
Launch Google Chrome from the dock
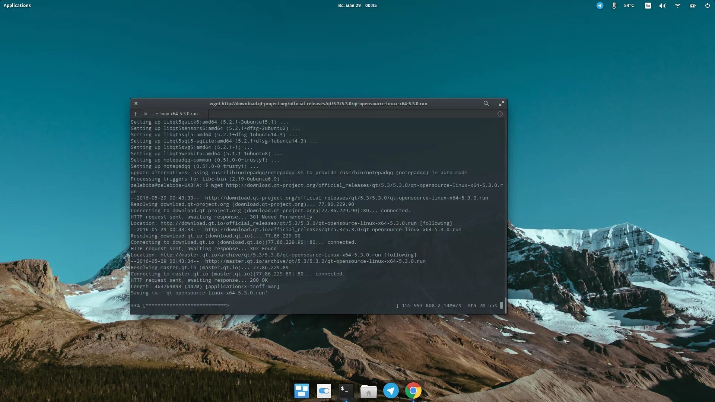[413, 391]
